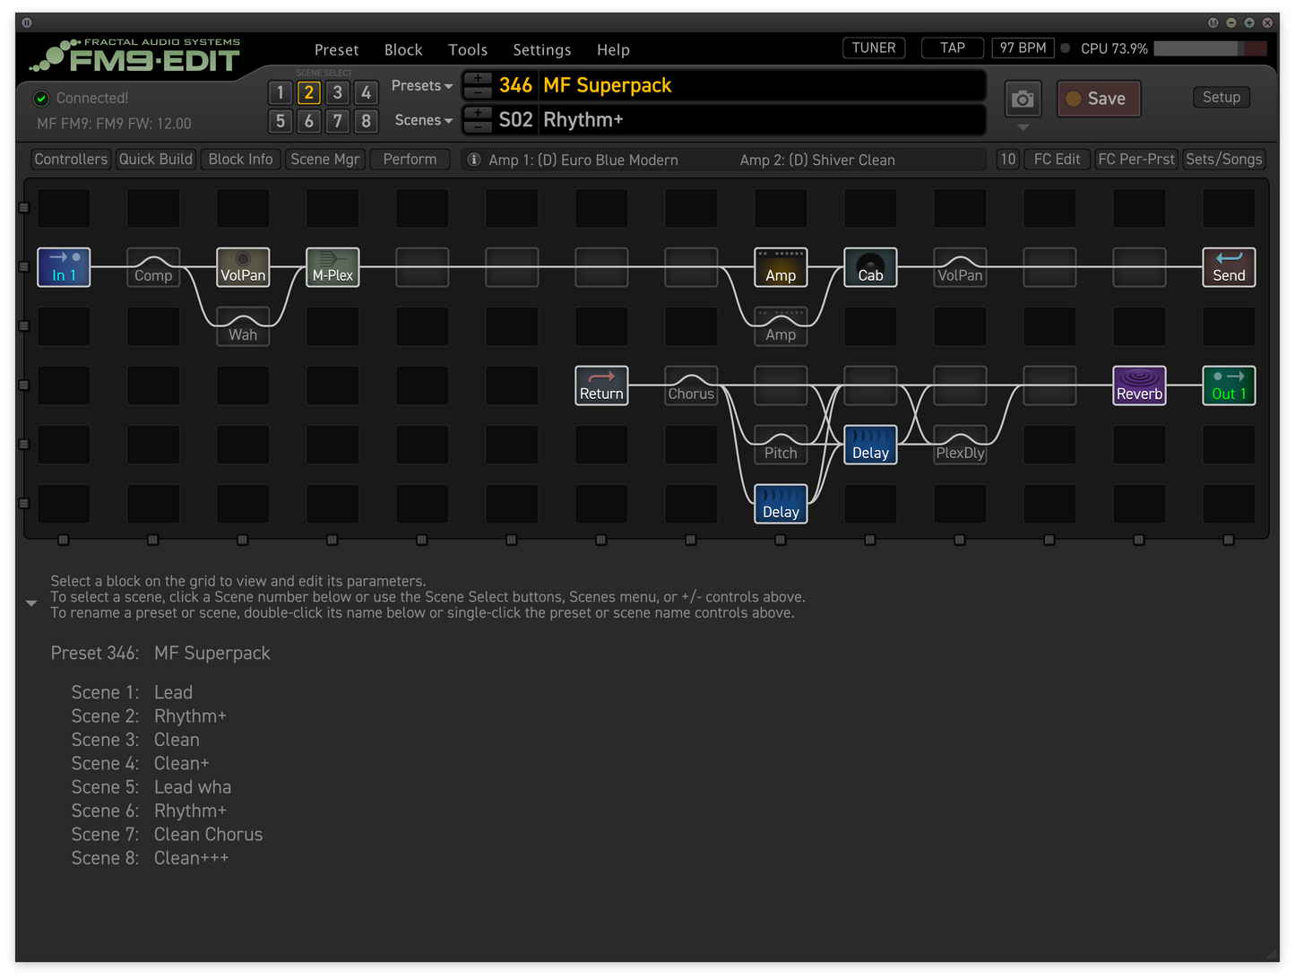Expand the arrow below the camera icon
Image resolution: width=1295 pixels, height=980 pixels.
pos(1023,127)
